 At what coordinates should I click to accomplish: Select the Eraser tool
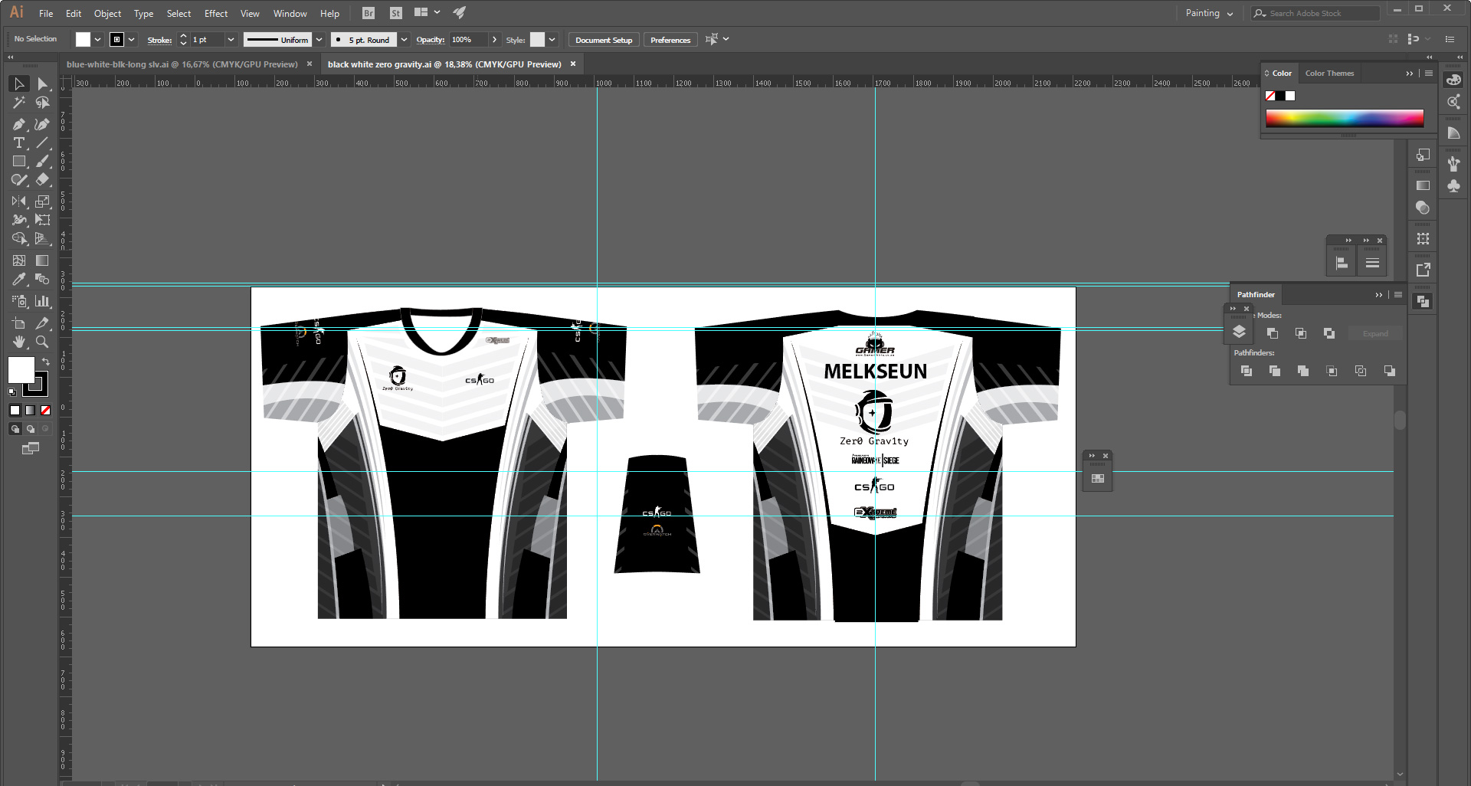(42, 180)
